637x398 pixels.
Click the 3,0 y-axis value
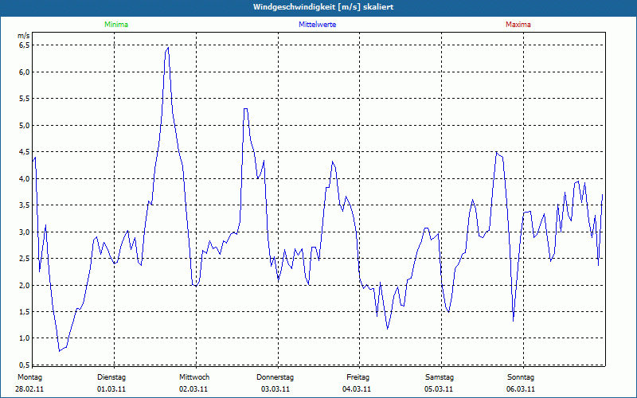click(x=25, y=232)
